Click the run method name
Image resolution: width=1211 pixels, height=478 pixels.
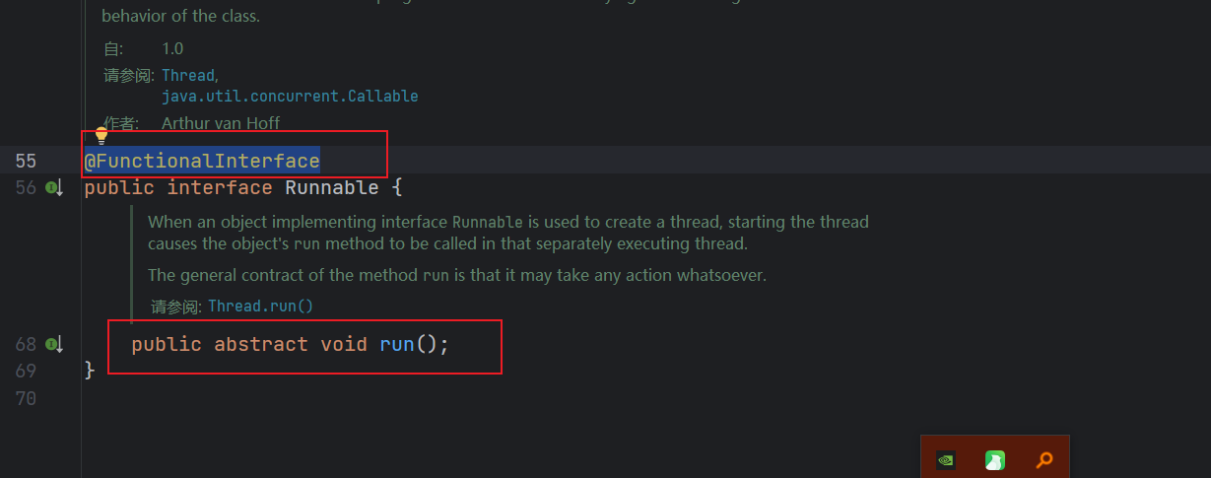[x=397, y=344]
